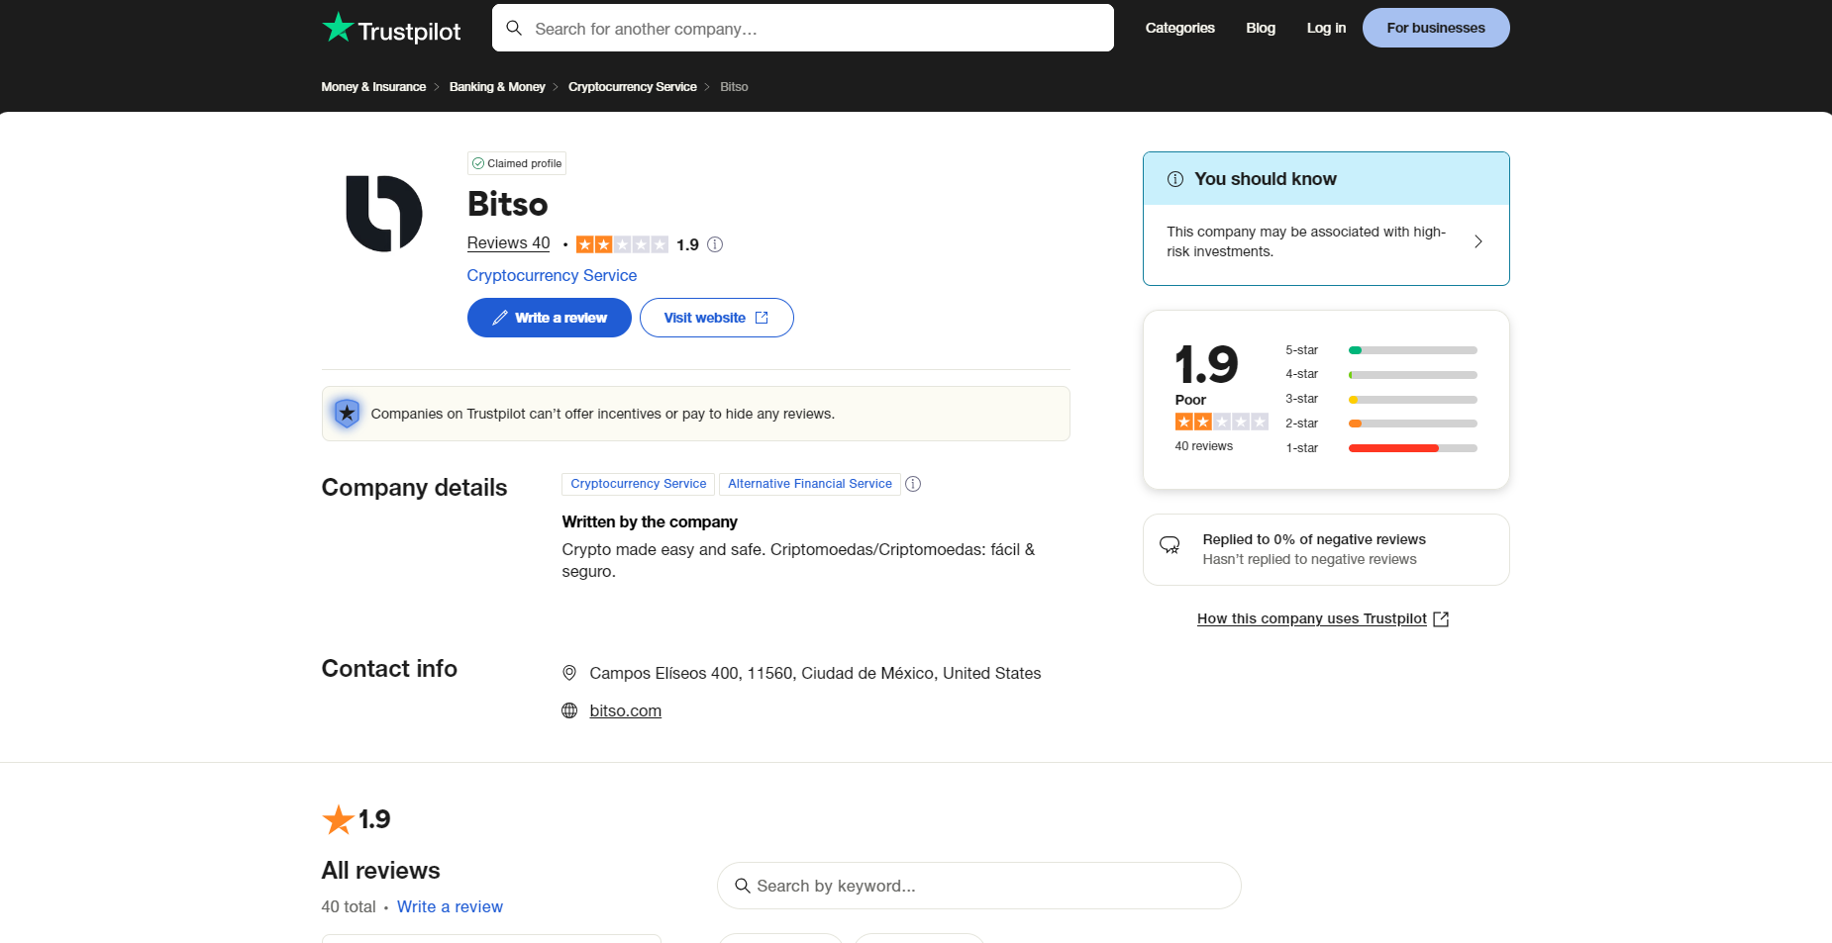The image size is (1832, 943).
Task: Click the header star rating image
Action: tap(622, 244)
